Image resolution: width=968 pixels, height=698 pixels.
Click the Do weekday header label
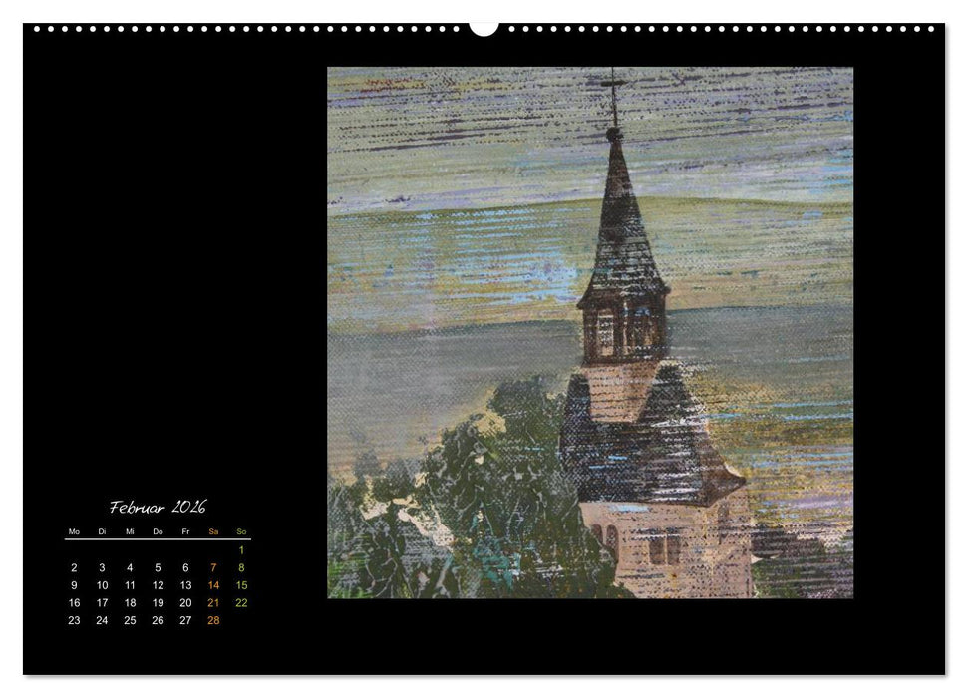click(x=157, y=532)
